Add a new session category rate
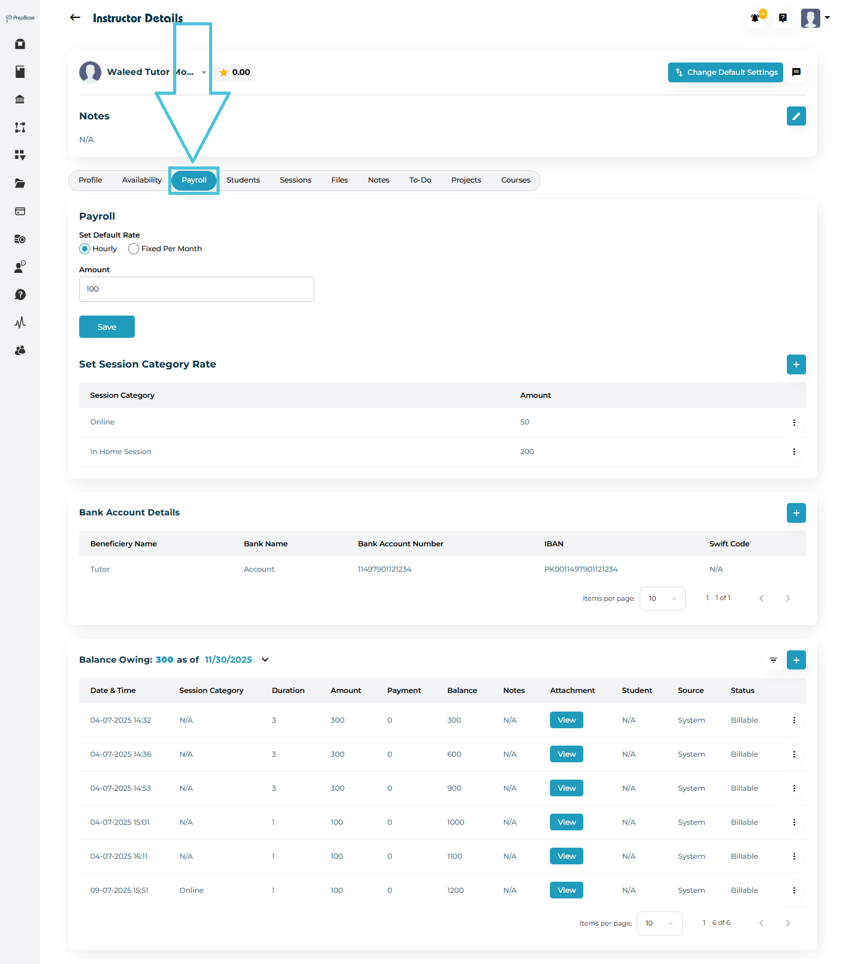This screenshot has width=845, height=964. [x=796, y=364]
